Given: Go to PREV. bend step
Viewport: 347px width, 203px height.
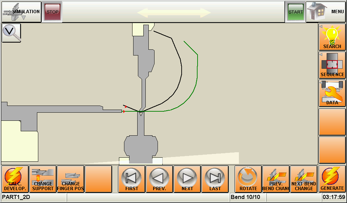Looking at the screenshot, I should (159, 179).
